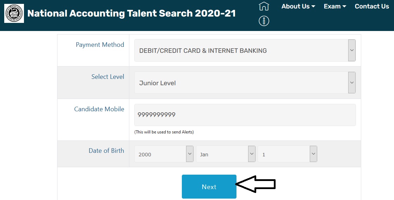Screen dimensions: 394x200
Task: Click the home icon in header
Action: click(264, 6)
